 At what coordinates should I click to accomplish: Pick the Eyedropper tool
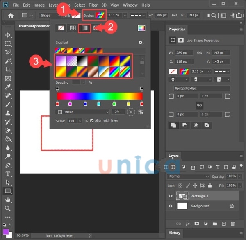coord(8,87)
